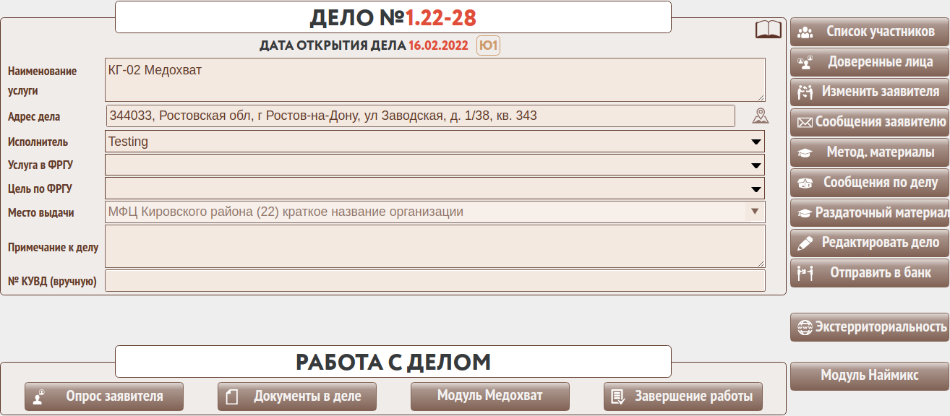
Task: Click the map marker icon beside address
Action: pyautogui.click(x=760, y=116)
